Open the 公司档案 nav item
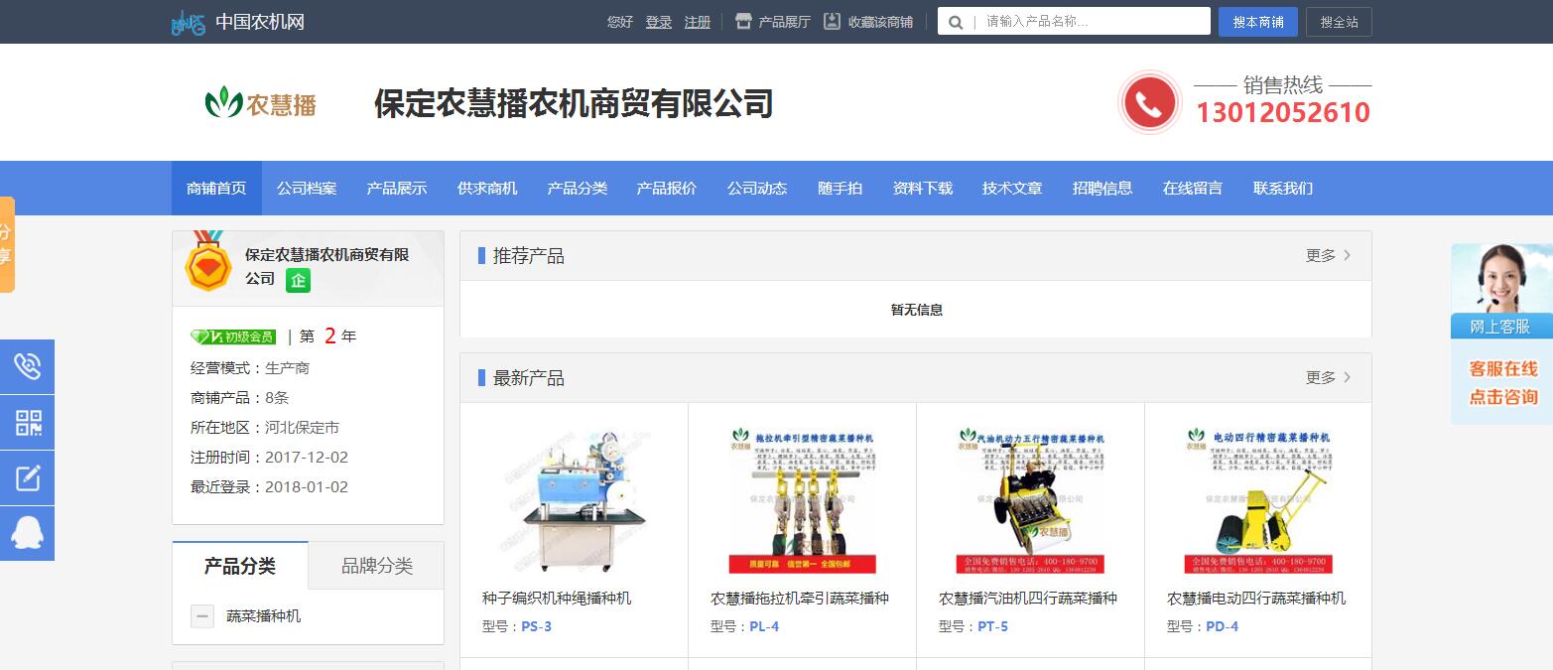The width and height of the screenshot is (1553, 670). pos(307,188)
